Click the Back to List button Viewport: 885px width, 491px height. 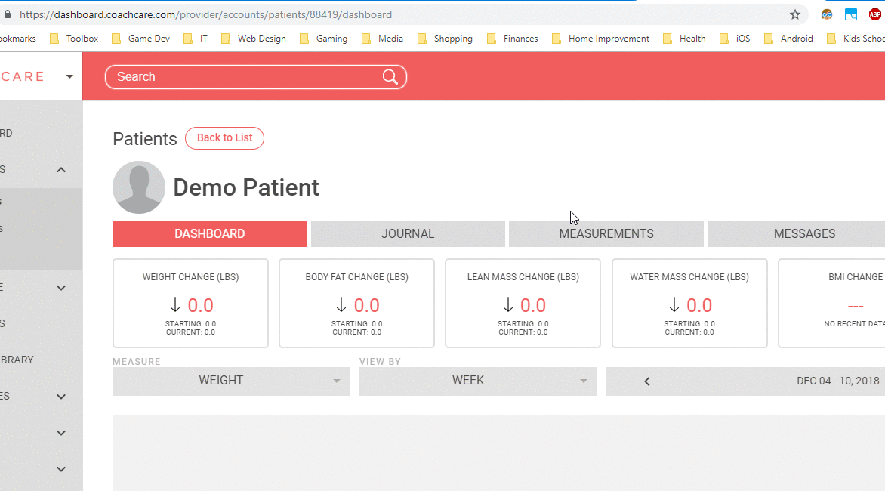224,138
